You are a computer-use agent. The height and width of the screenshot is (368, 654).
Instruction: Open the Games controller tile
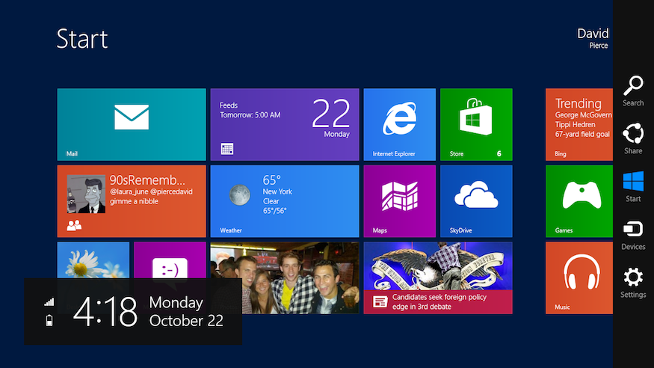click(x=579, y=200)
